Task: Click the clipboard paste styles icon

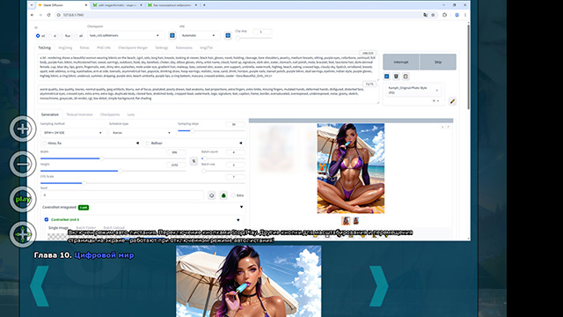Action: tap(406, 77)
